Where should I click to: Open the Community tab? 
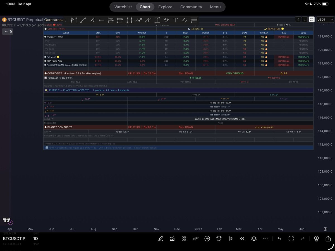191,7
